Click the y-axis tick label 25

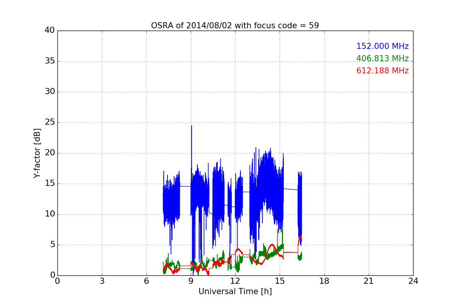pyautogui.click(x=50, y=122)
